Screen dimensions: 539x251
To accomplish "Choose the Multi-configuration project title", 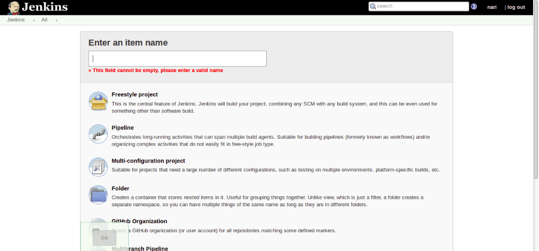I will pyautogui.click(x=149, y=161).
